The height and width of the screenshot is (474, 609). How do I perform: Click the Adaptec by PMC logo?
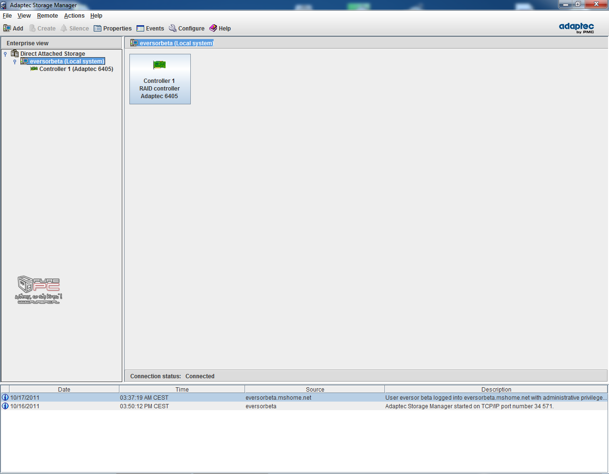pos(576,28)
